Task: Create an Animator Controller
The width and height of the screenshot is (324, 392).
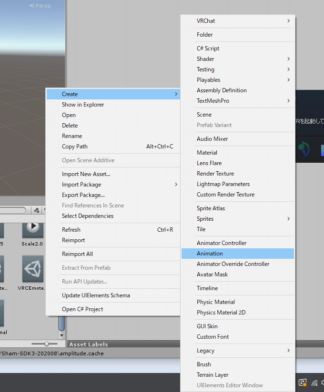Action: tap(238, 243)
